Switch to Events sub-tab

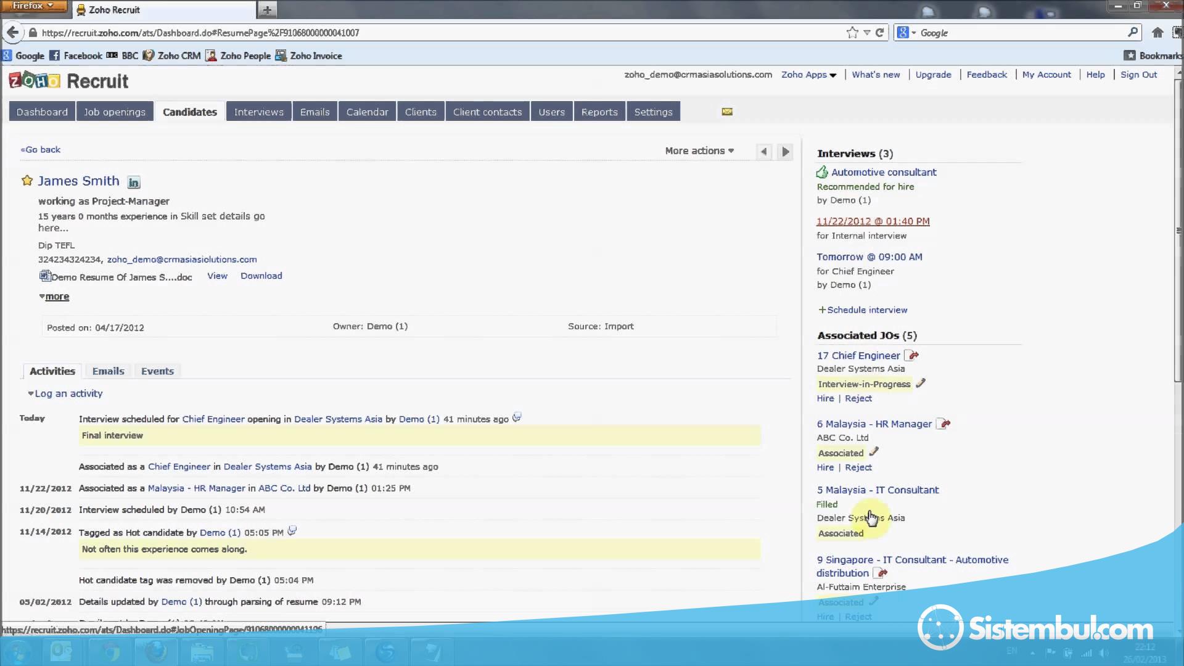(157, 371)
